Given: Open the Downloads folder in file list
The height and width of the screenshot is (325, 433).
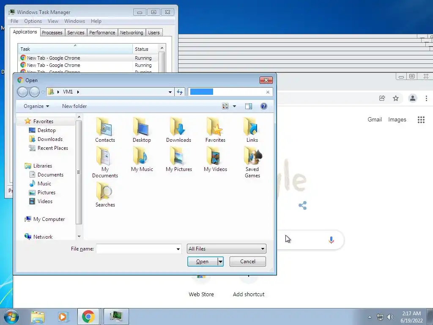Looking at the screenshot, I should [178, 130].
